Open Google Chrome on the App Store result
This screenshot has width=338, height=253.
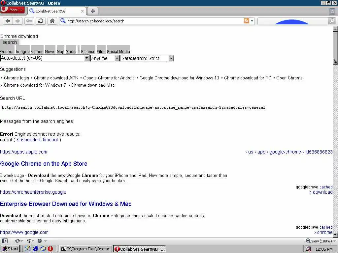click(x=44, y=164)
